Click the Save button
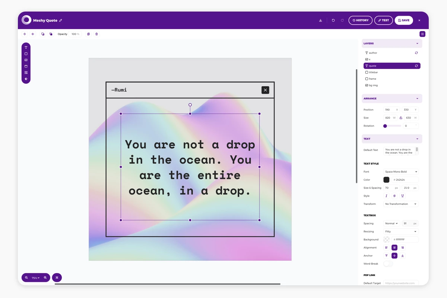 tap(404, 20)
